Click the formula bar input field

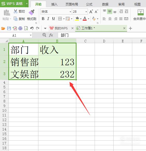click(x=102, y=35)
